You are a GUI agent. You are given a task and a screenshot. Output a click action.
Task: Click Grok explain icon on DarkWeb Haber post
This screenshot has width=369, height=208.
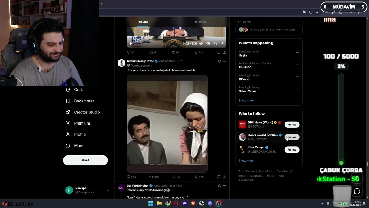coord(219,186)
